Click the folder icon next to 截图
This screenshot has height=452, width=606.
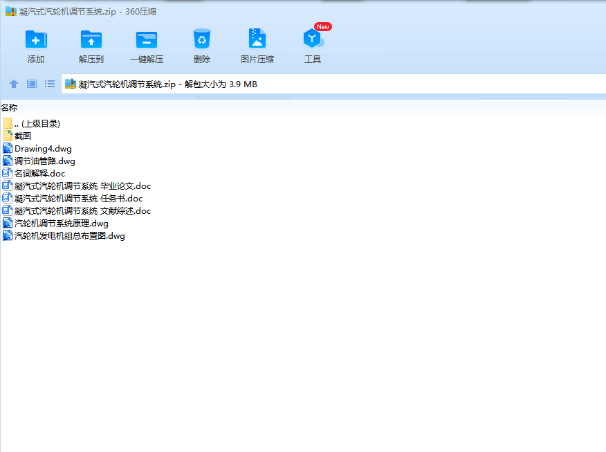tap(8, 136)
